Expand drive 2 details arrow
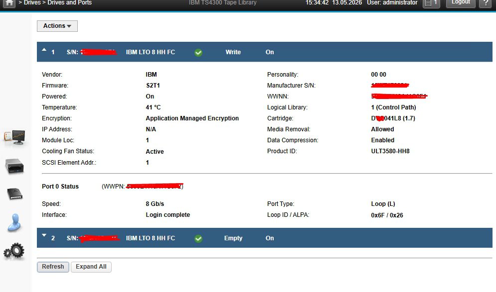Screen dimensions: 496x292 (44, 235)
